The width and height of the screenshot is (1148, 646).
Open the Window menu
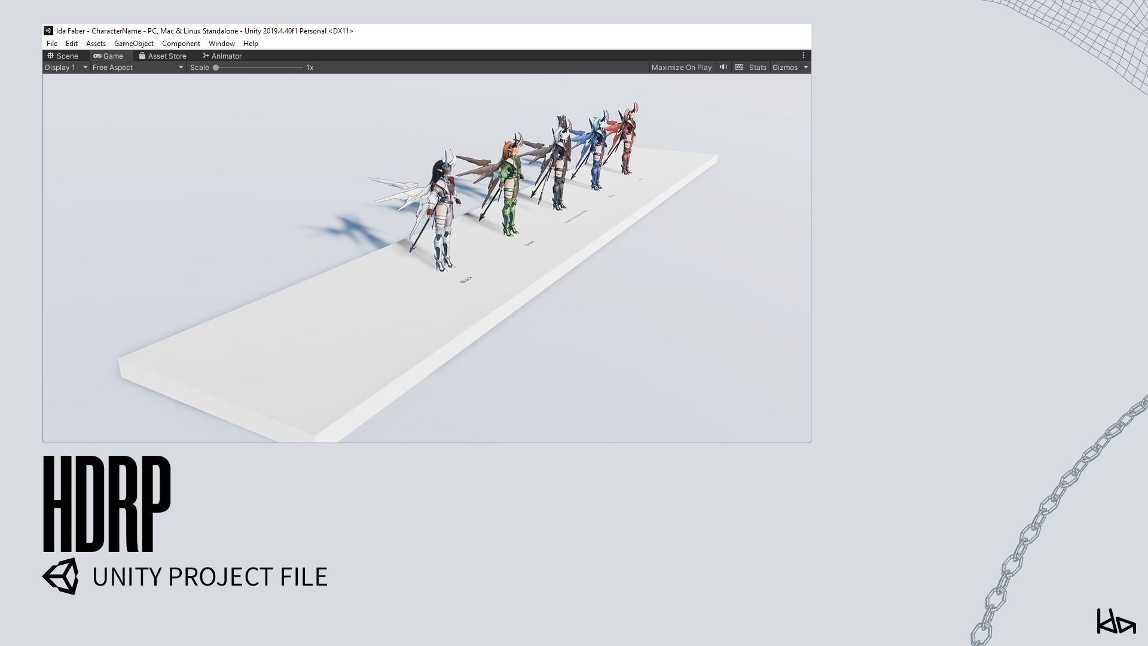pos(221,44)
